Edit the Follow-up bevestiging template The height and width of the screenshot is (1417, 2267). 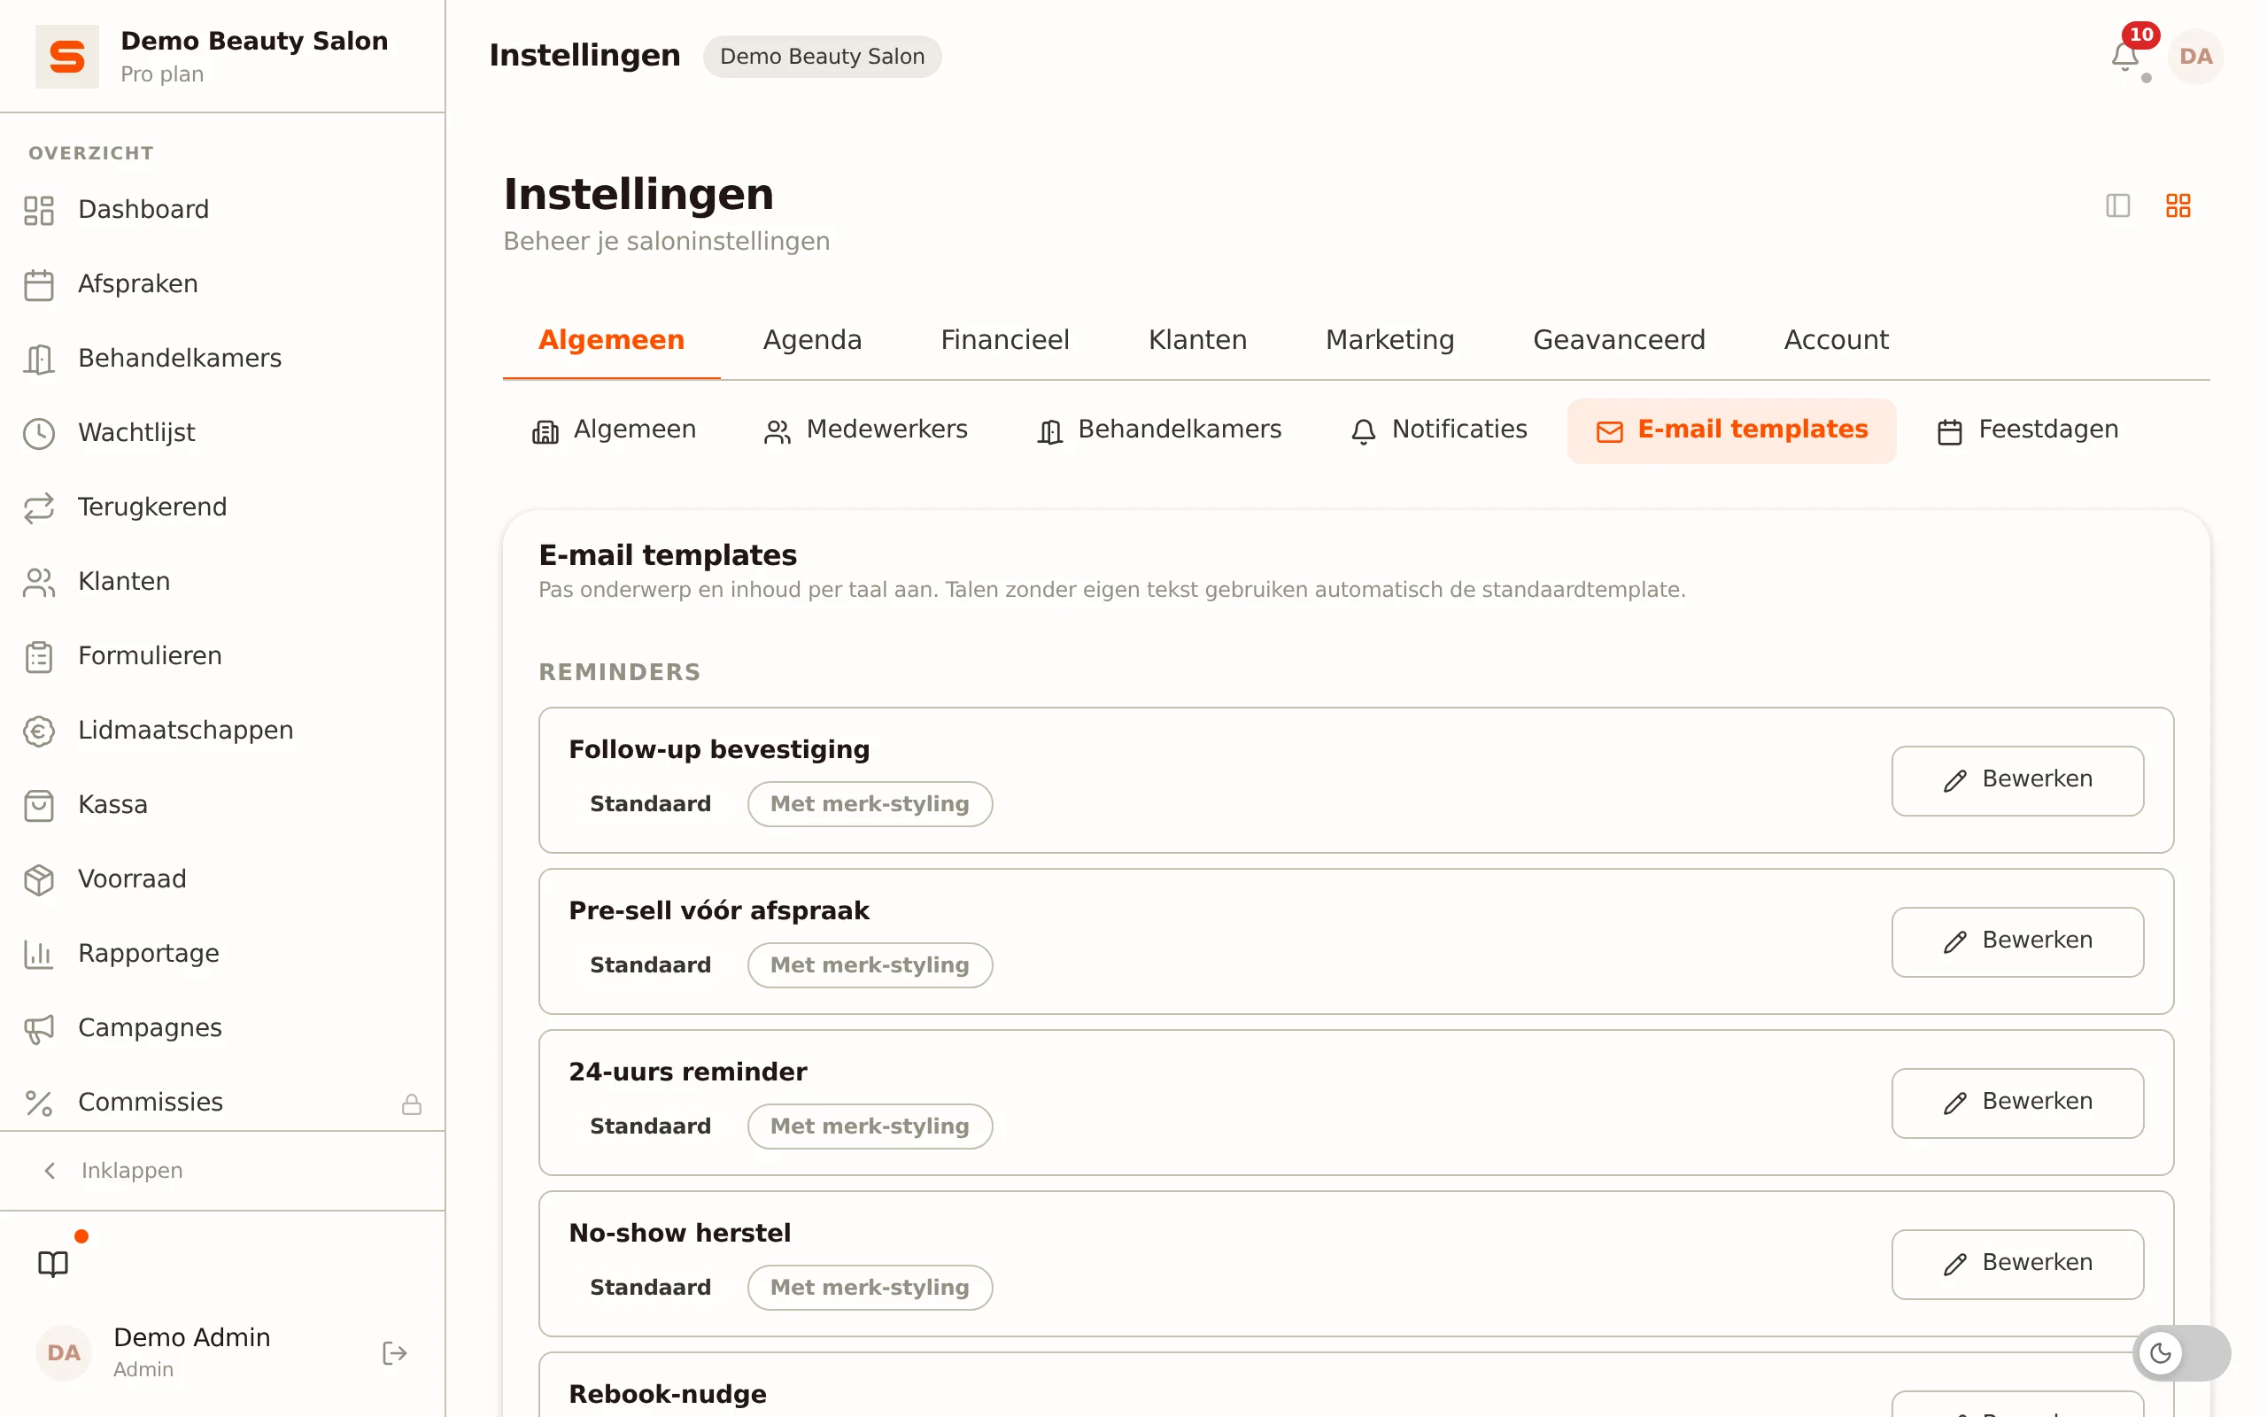(2017, 779)
